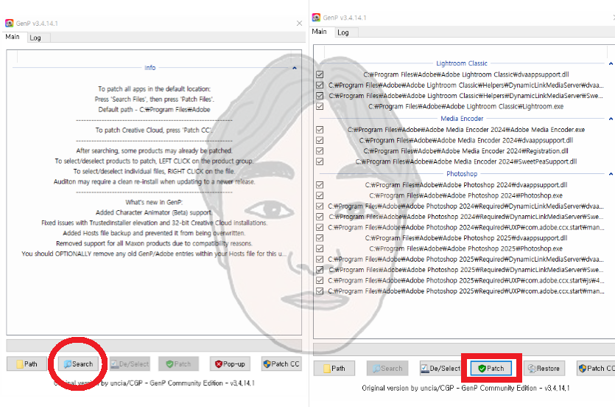Toggle the Lightroom Classic group header

tap(462, 63)
